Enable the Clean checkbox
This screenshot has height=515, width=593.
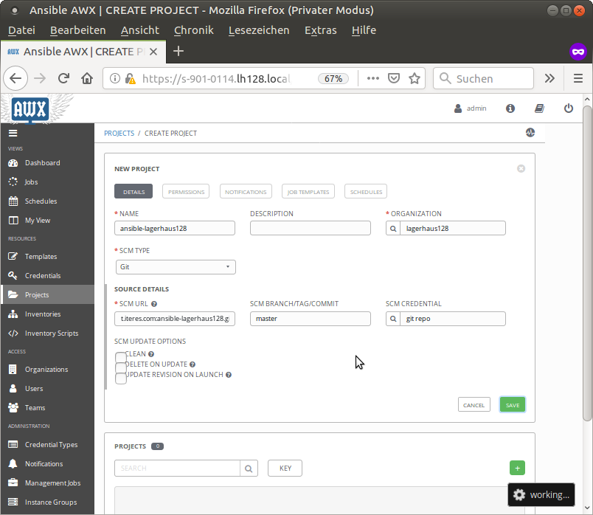pos(121,358)
